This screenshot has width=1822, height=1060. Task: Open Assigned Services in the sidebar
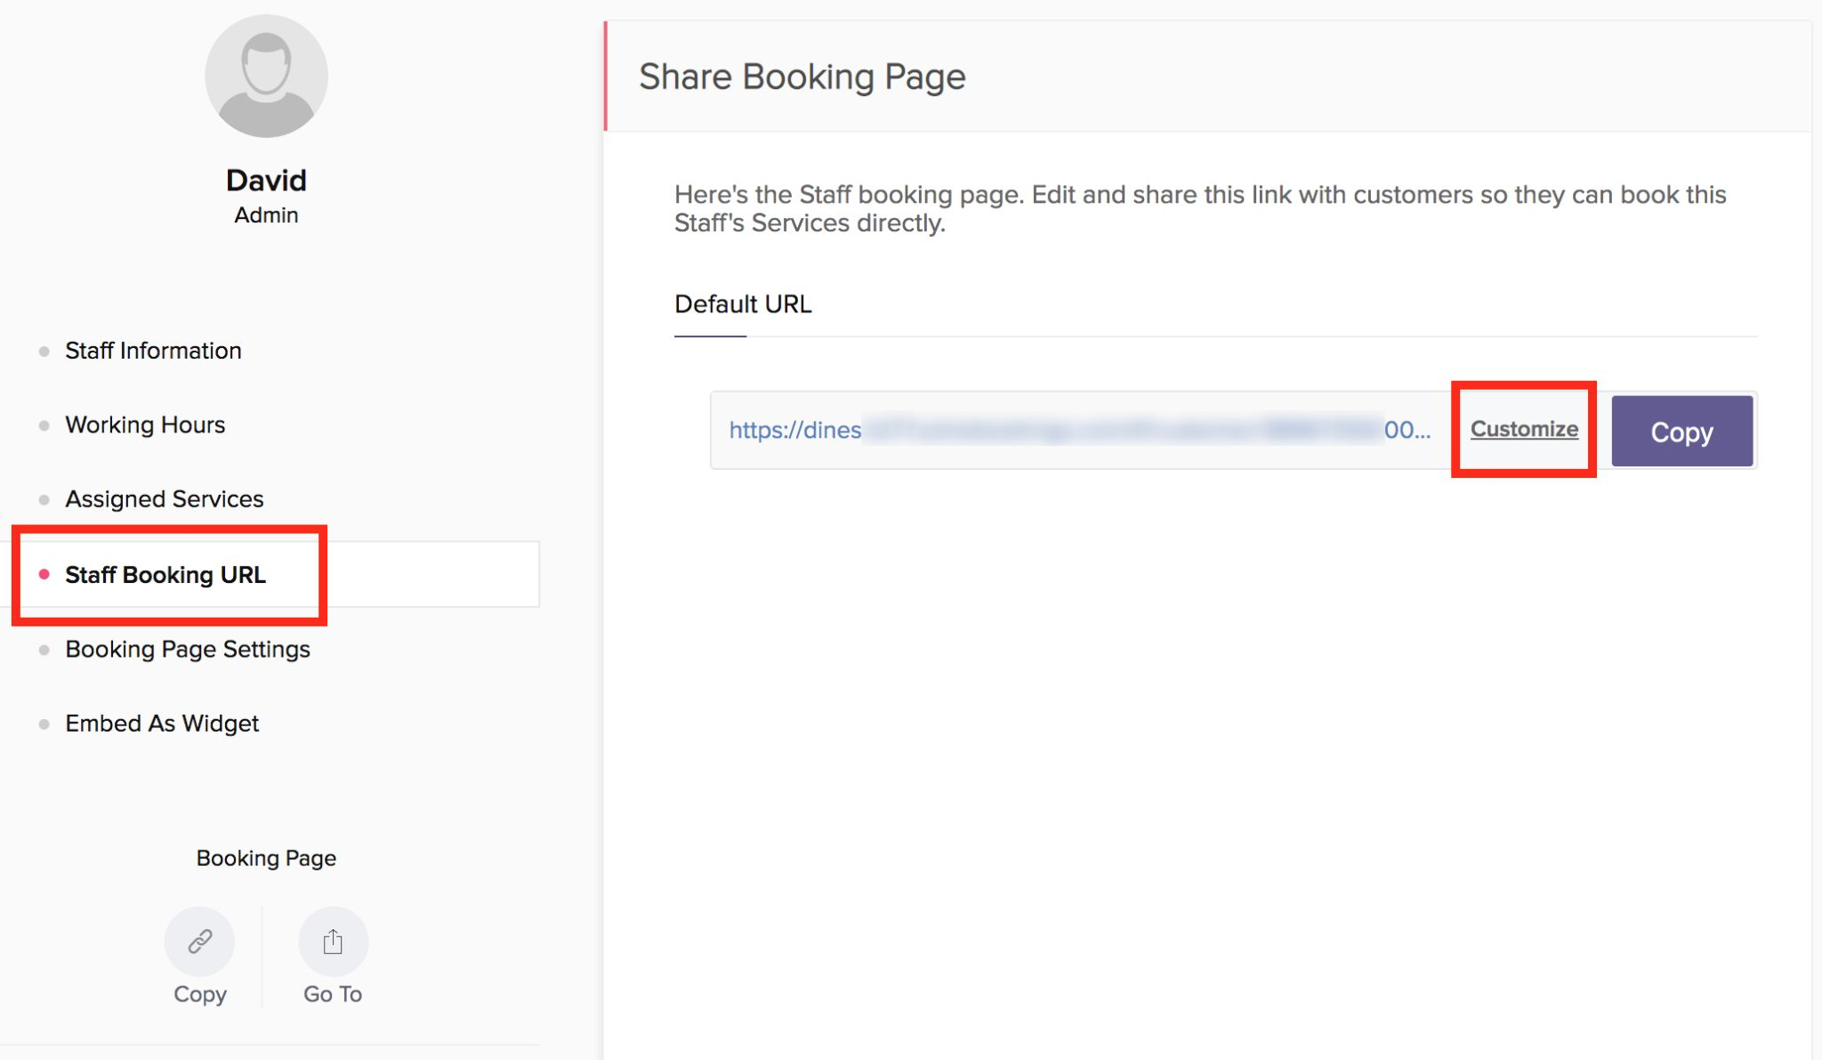(x=165, y=499)
